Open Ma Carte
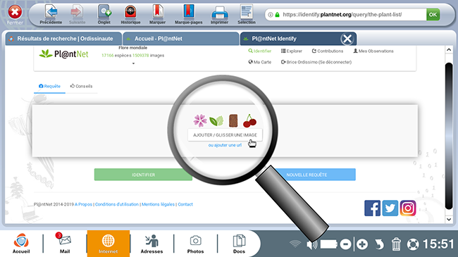The image size is (458, 257). pyautogui.click(x=260, y=62)
